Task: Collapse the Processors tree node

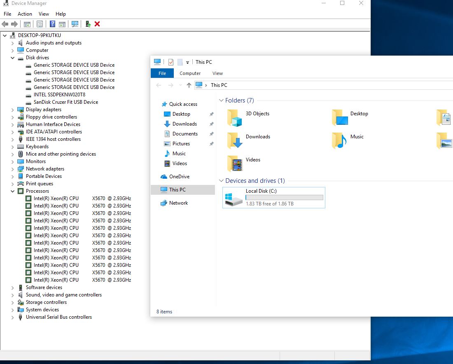Action: [x=13, y=191]
